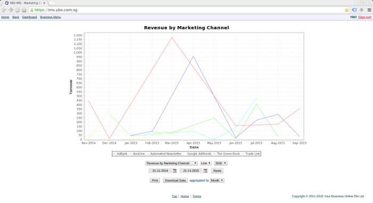Open the Line chart type dropdown

click(x=206, y=163)
